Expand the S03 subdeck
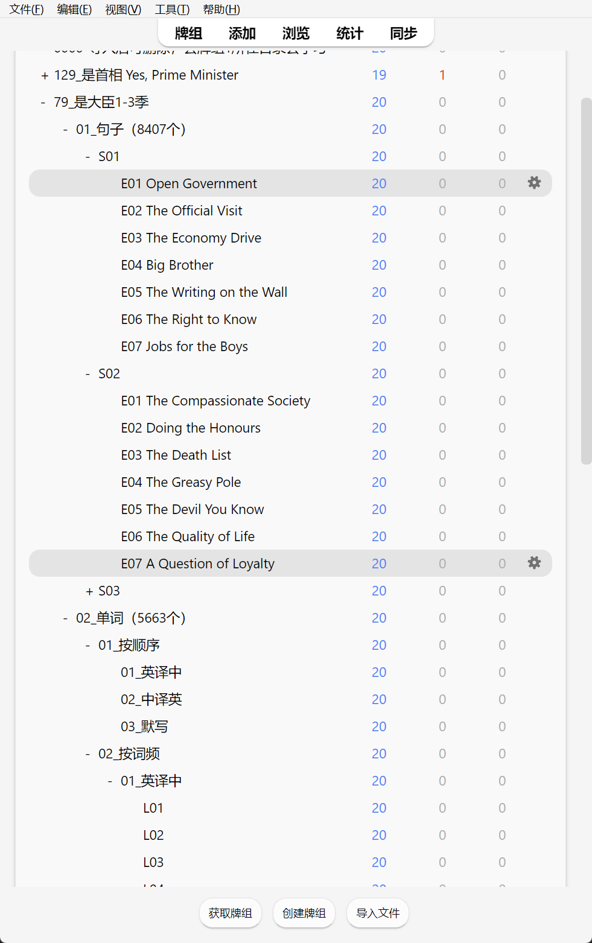 [x=89, y=591]
